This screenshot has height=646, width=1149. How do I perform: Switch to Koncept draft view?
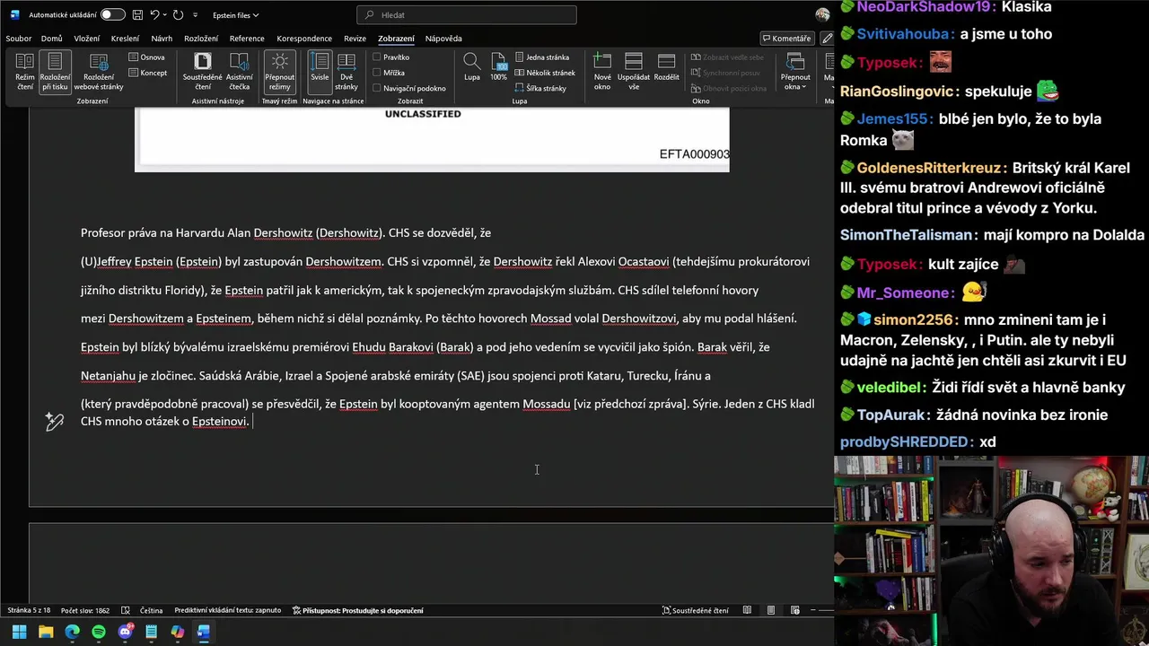click(x=148, y=73)
